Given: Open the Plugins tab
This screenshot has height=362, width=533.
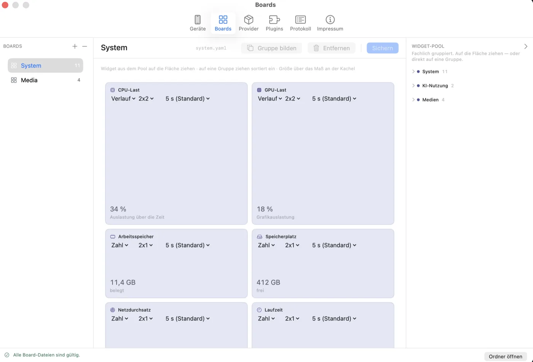Looking at the screenshot, I should click(274, 23).
